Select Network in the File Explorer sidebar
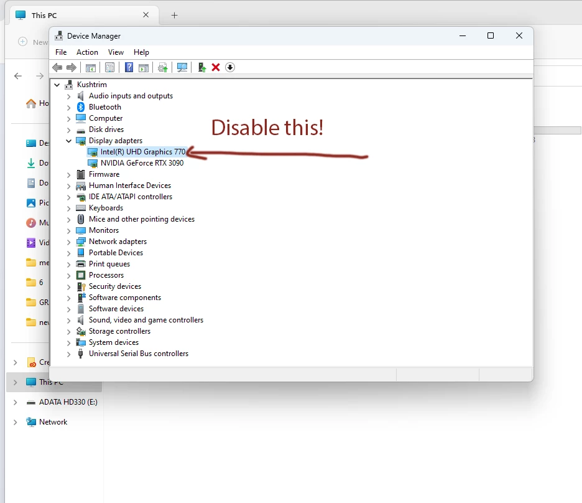Screen dimensions: 582x503 click(54, 422)
